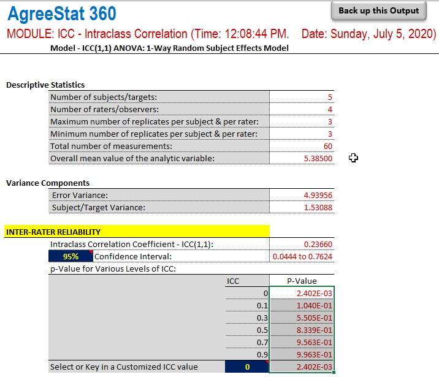Viewport: 439px width, 377px height.
Task: Click the confidence interval 0.0444 to 0.7624
Action: (302, 256)
